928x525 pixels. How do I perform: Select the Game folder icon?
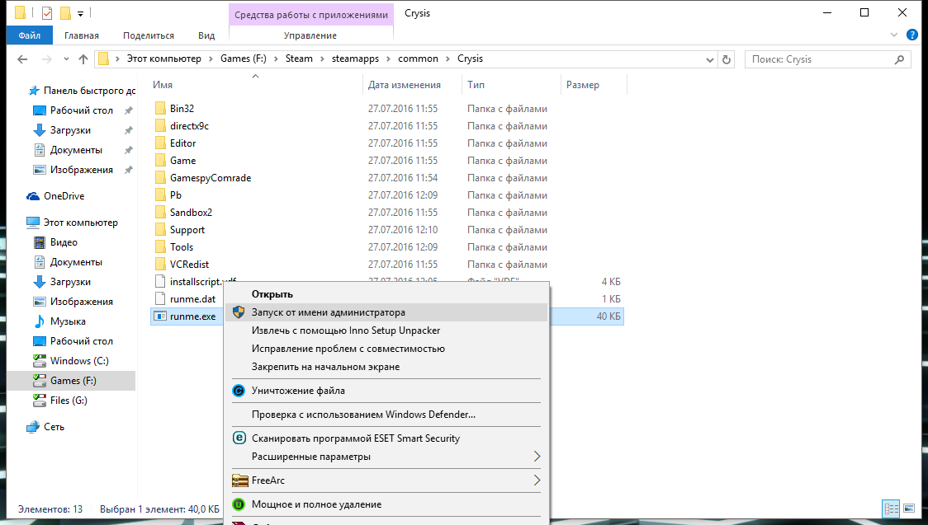(160, 161)
